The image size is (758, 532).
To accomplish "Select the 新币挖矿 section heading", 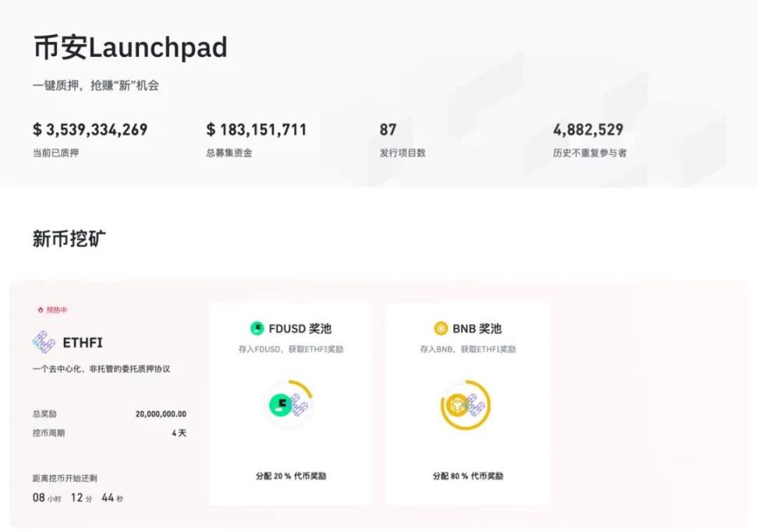I will (69, 239).
